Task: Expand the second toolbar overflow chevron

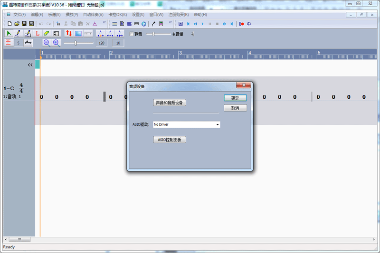Action: (170, 22)
